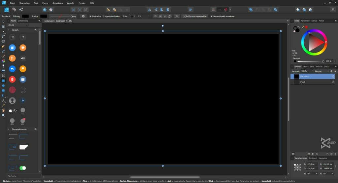Viewport: 338px width, 183px height.
Task: Open the Ebene menu
Action: pos(45,3)
